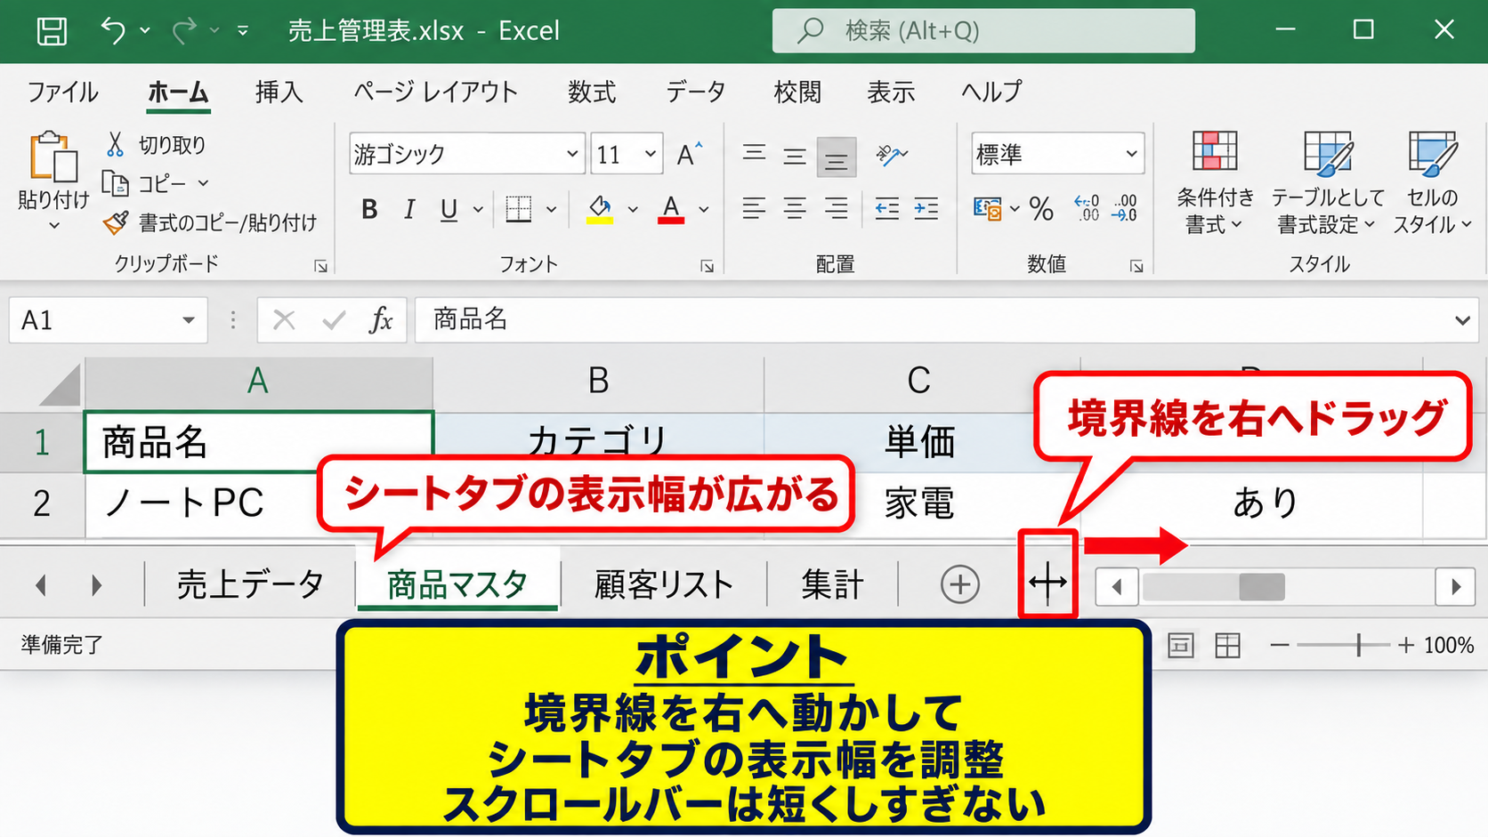
Task: Click the Cut (切り取り) scissors icon
Action: [115, 144]
